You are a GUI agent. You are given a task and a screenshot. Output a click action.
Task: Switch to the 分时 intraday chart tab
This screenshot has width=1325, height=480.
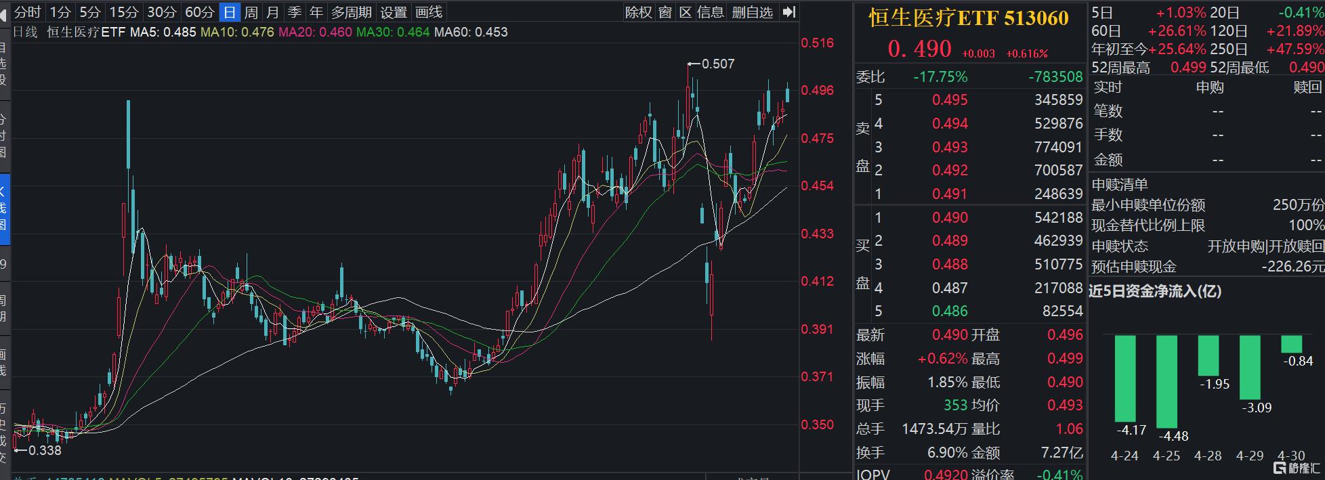pyautogui.click(x=28, y=12)
